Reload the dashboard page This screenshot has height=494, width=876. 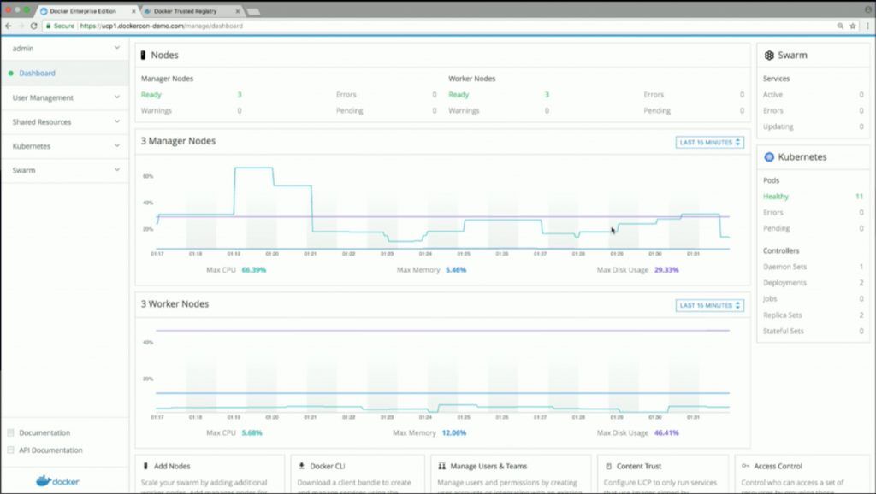pos(33,26)
